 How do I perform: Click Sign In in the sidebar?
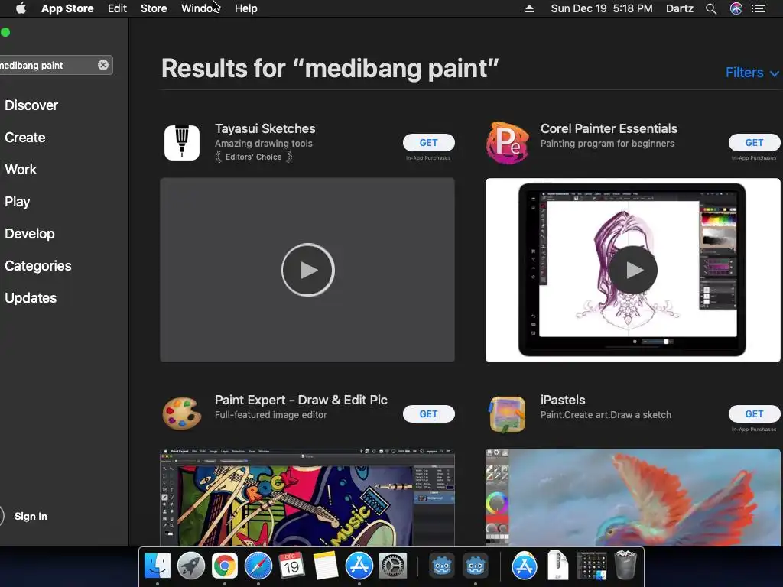point(31,516)
